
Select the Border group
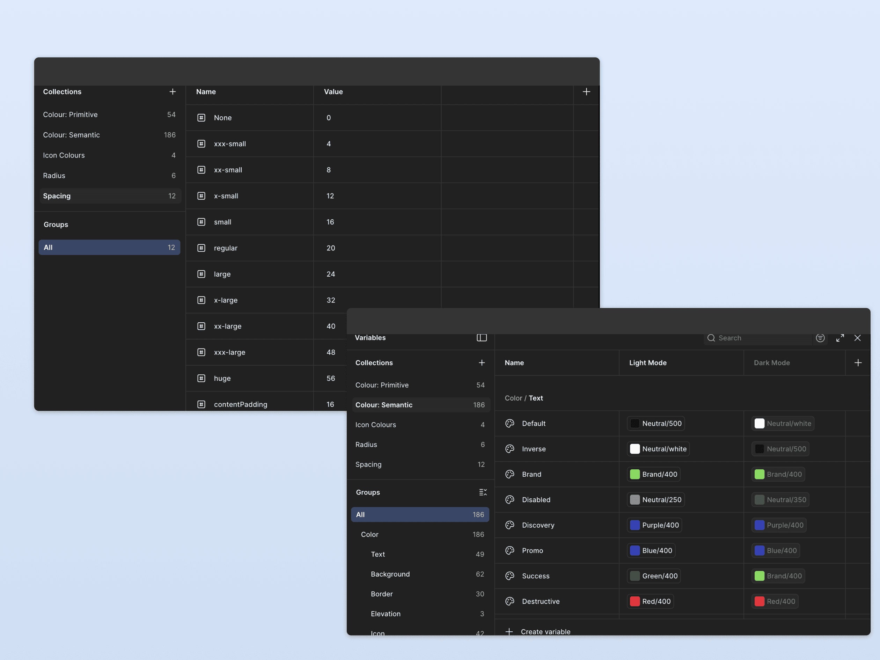click(420, 594)
